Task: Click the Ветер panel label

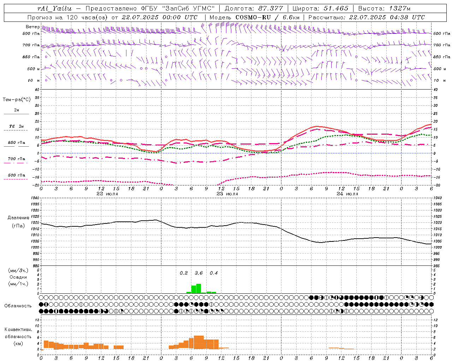Action: (x=32, y=27)
